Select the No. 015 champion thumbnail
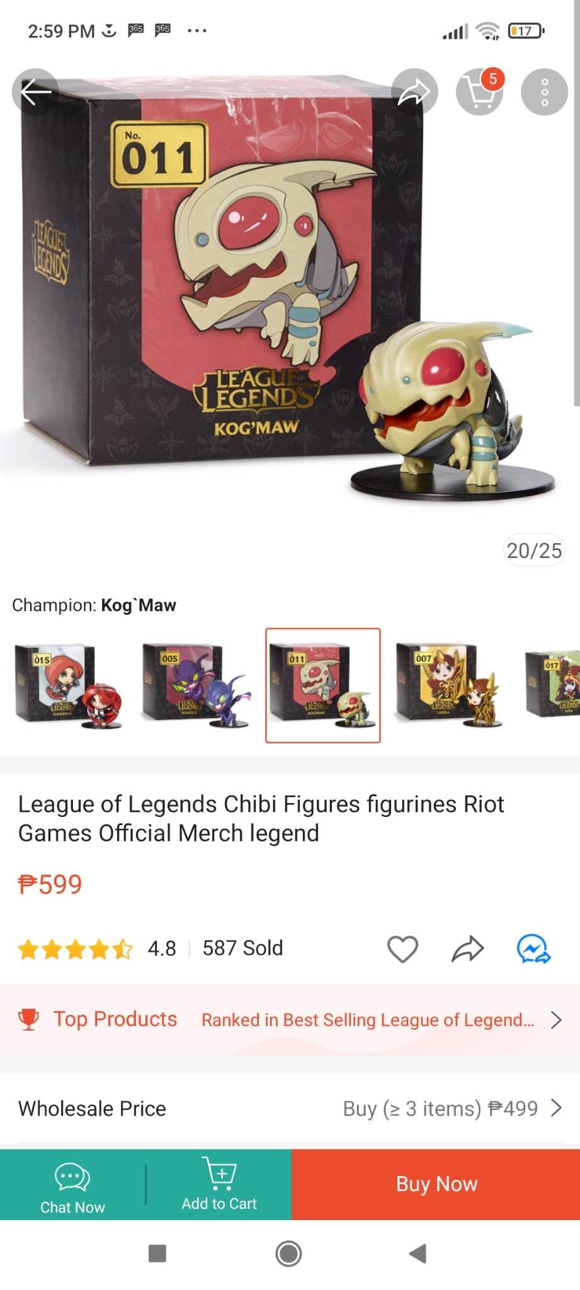The height and width of the screenshot is (1290, 580). (x=68, y=685)
